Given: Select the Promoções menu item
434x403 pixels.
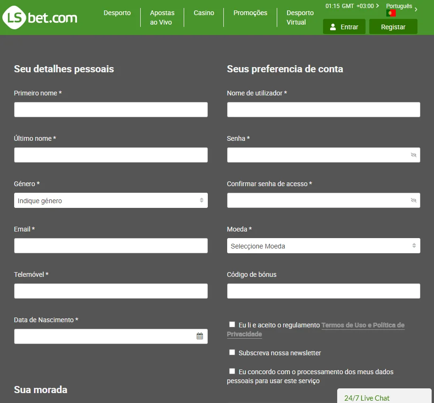Looking at the screenshot, I should click(x=250, y=13).
